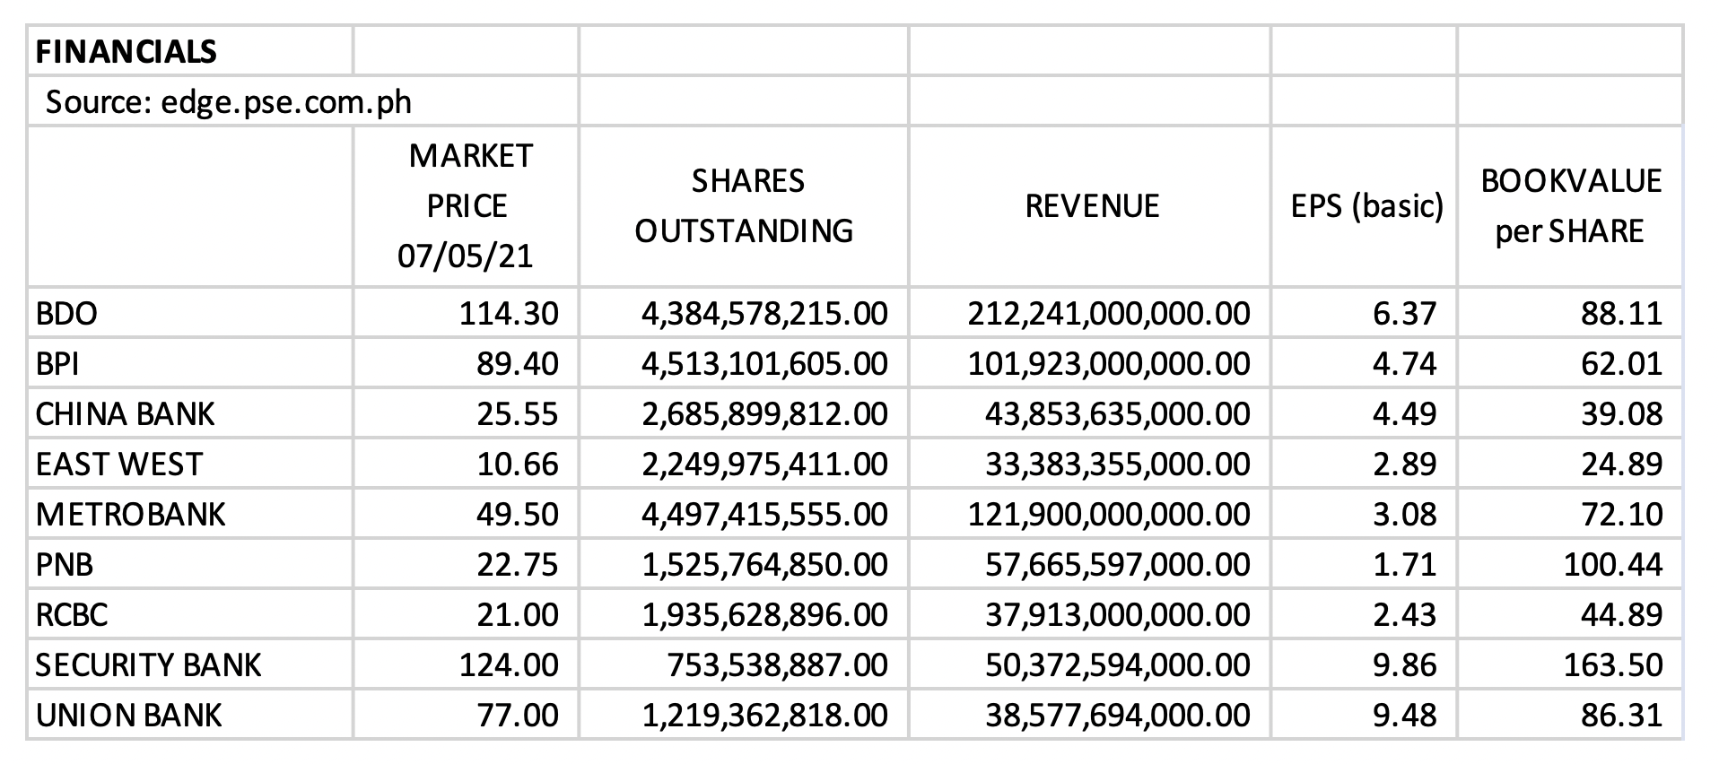Select the BOOKVALUE per SHARE header
1719x764 pixels.
coord(1570,206)
